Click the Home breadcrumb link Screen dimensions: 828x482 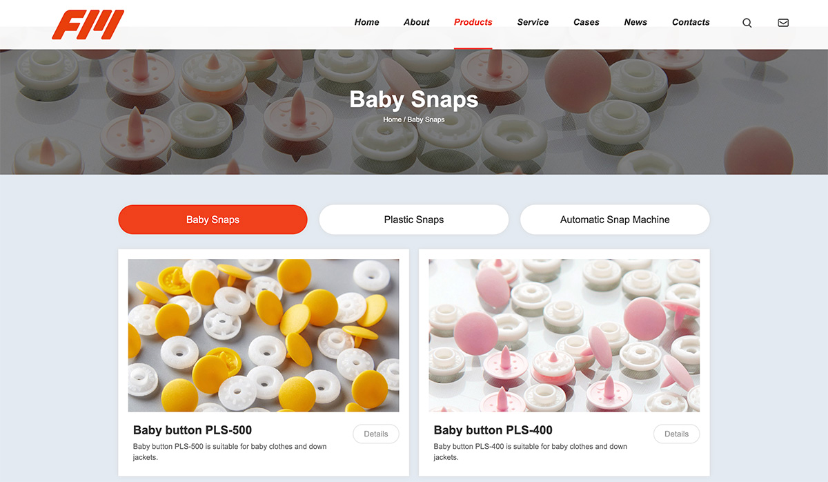[392, 119]
